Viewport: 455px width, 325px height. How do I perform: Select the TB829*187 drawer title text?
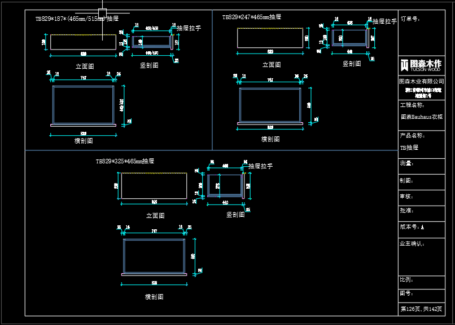pos(77,19)
